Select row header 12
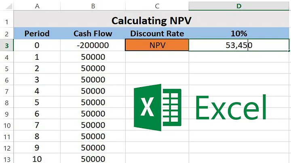 pyautogui.click(x=7, y=148)
